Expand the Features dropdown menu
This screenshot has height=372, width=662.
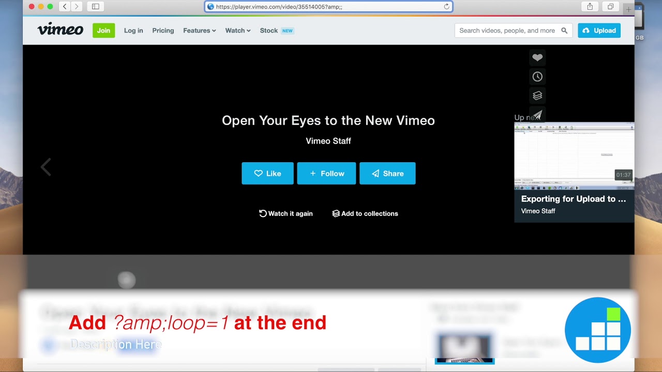[x=200, y=30]
